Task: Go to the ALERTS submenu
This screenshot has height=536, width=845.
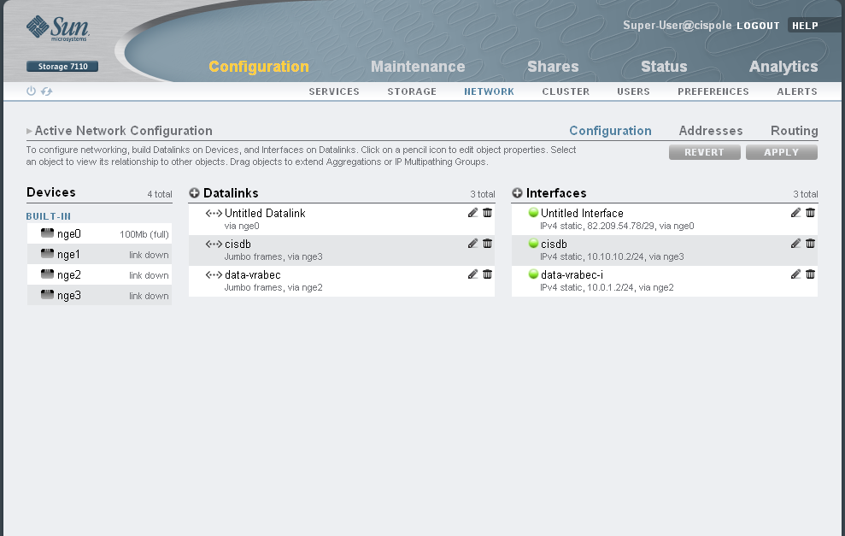Action: coord(797,91)
